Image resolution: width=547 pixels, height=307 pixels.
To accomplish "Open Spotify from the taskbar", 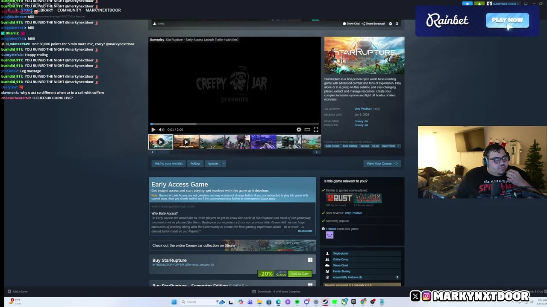I will click(297, 302).
